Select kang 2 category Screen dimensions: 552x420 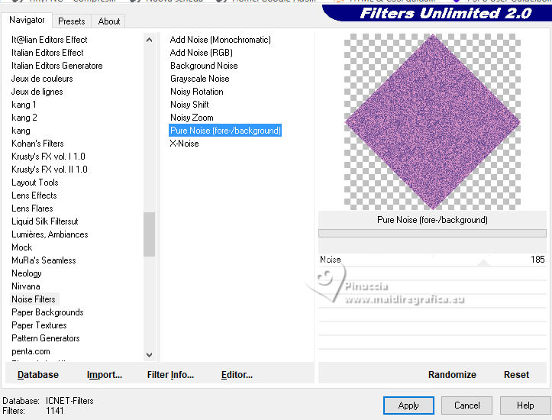24,118
